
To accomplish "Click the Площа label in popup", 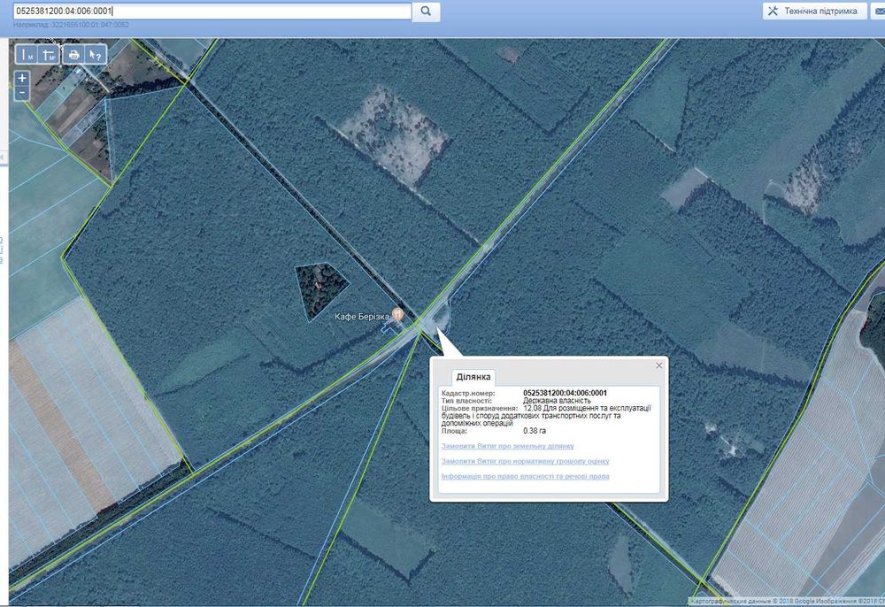I will click(x=454, y=431).
